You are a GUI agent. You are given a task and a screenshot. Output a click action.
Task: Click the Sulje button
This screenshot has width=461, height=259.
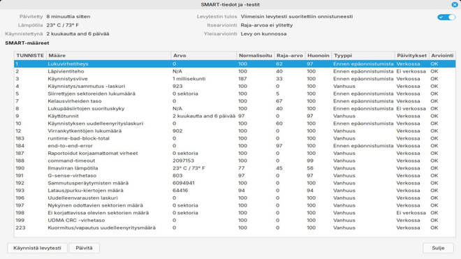point(438,248)
